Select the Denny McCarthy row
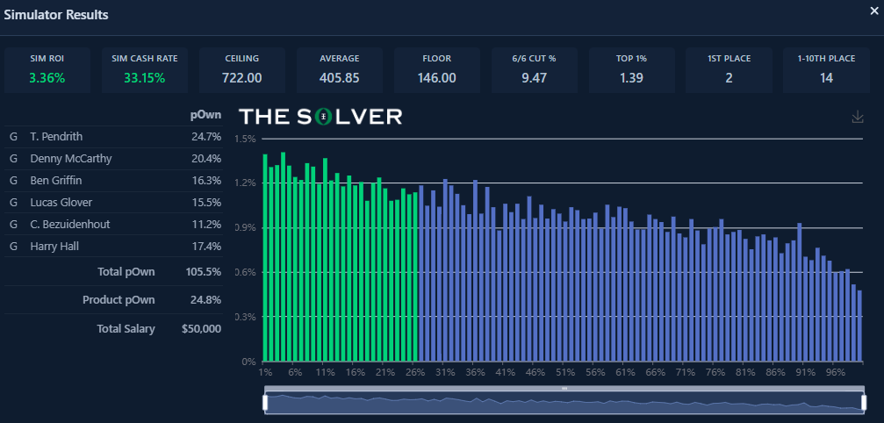This screenshot has width=884, height=423. (113, 159)
